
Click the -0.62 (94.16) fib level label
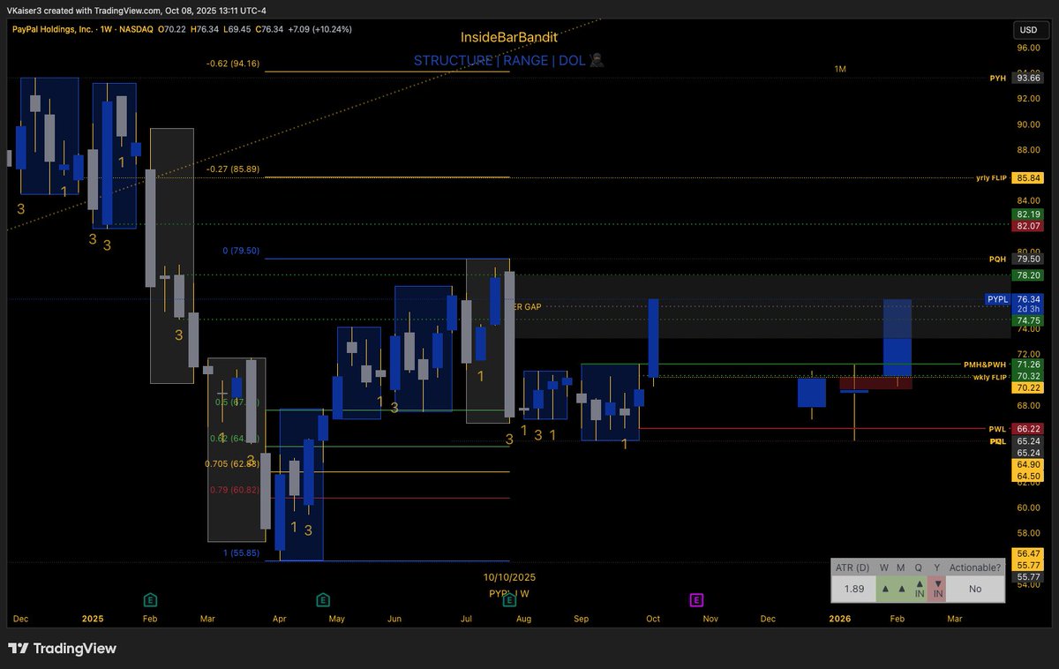pyautogui.click(x=232, y=64)
